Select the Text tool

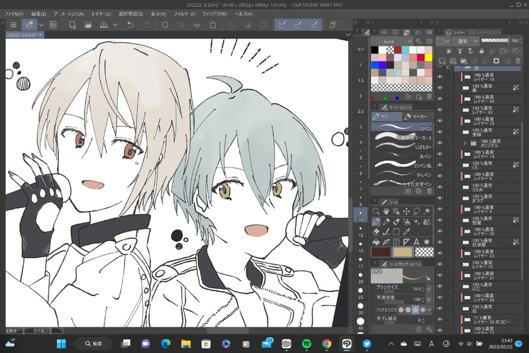[416, 242]
